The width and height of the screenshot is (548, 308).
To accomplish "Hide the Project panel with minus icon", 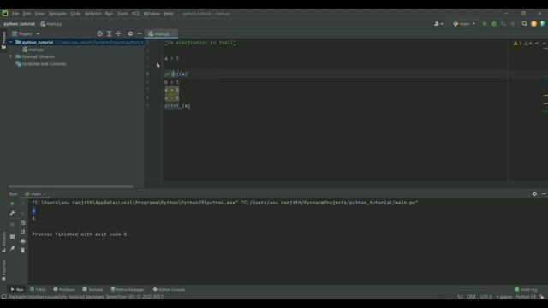I will point(139,33).
